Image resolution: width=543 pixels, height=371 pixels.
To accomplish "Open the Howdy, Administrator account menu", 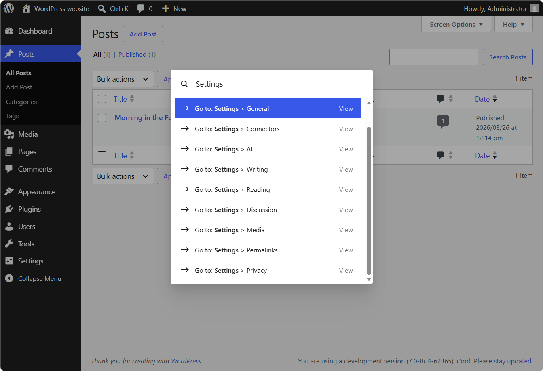I will coord(501,8).
